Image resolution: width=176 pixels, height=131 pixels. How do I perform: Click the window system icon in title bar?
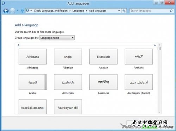4,4
